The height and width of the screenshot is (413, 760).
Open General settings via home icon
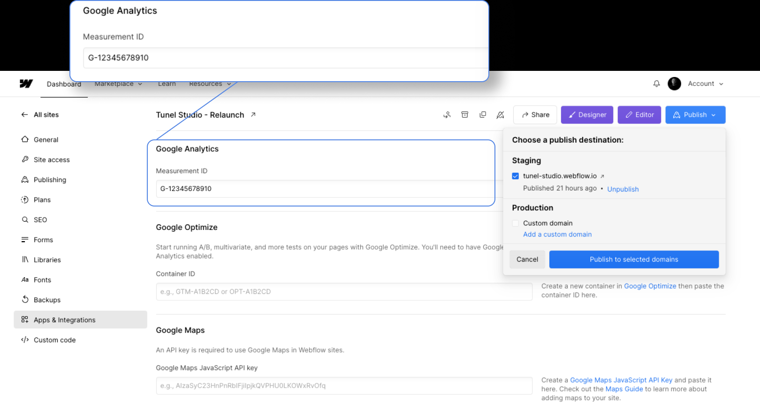tap(25, 139)
